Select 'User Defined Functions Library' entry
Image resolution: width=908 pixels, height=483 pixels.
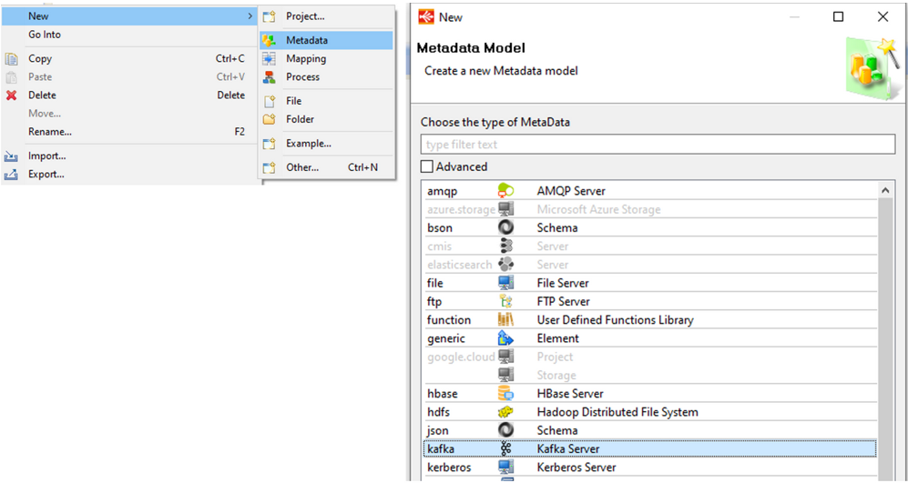(615, 320)
